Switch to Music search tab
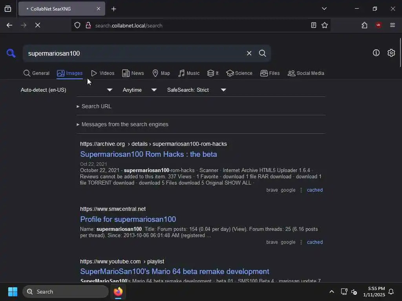The height and width of the screenshot is (301, 402). click(x=189, y=73)
